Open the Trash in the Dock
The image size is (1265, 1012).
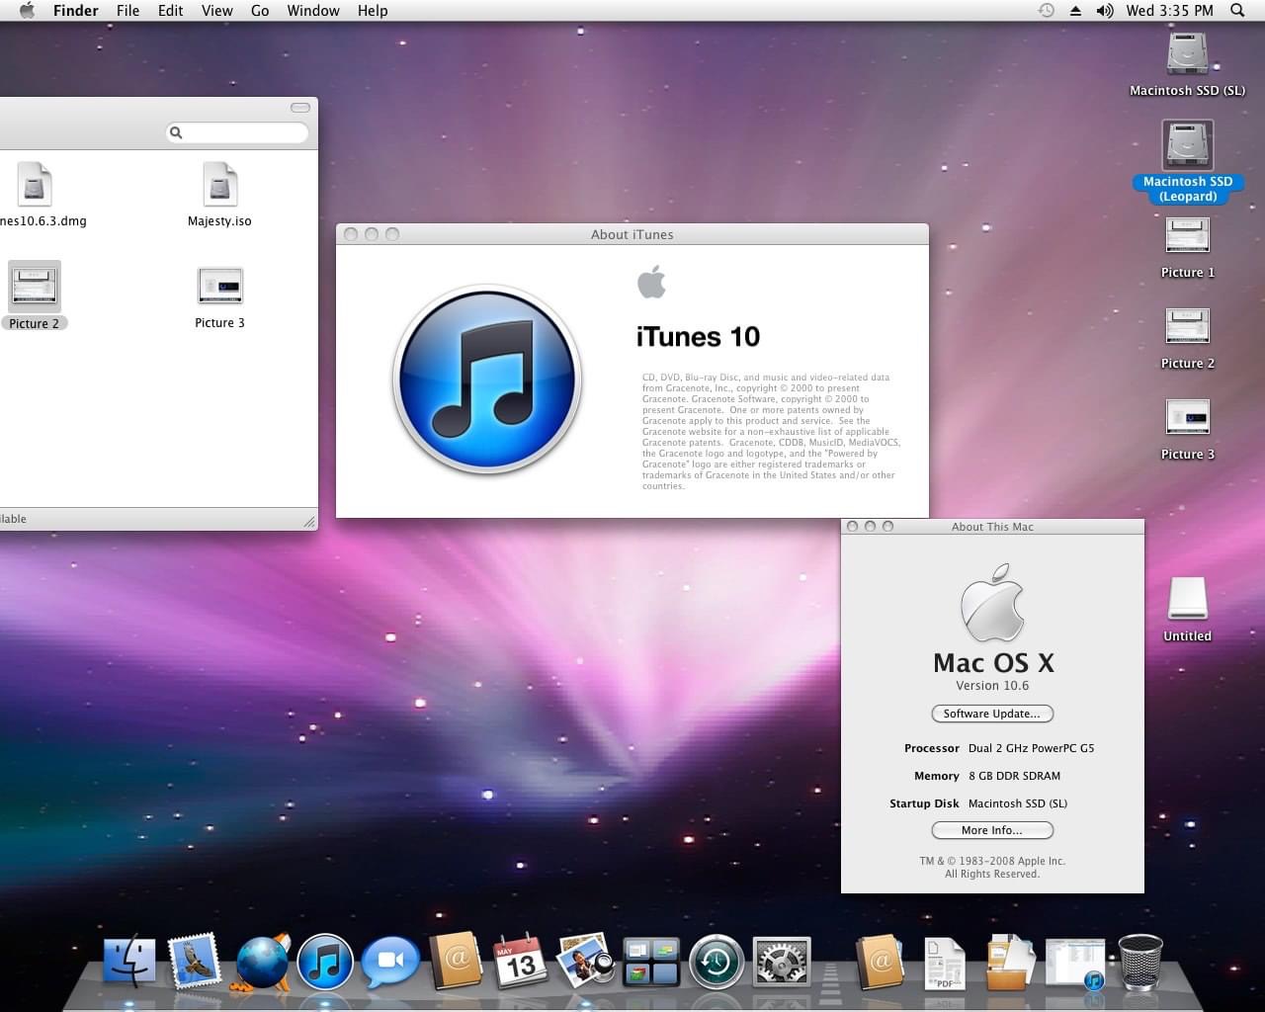pyautogui.click(x=1139, y=962)
